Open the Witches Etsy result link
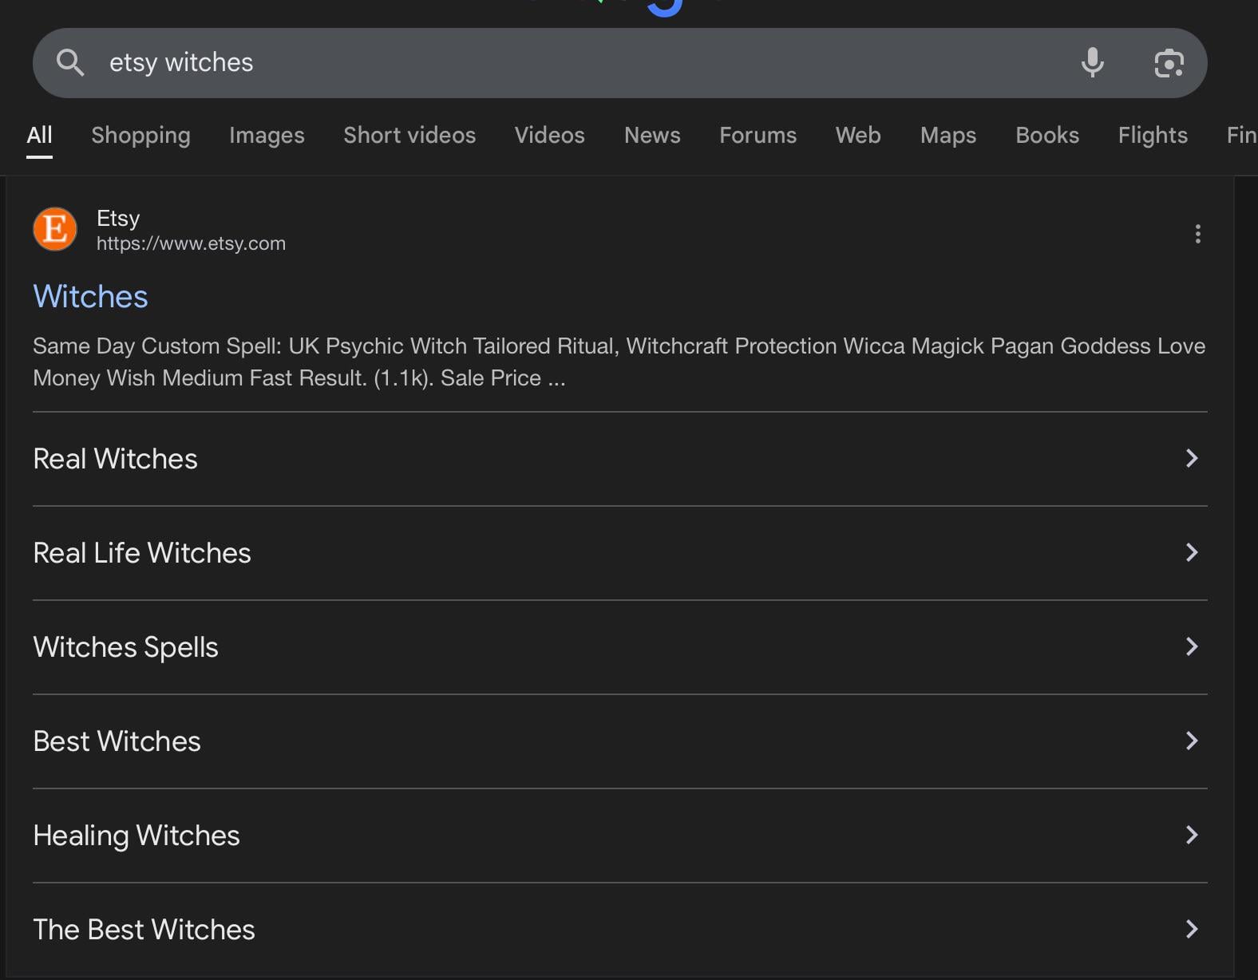The height and width of the screenshot is (980, 1258). pyautogui.click(x=90, y=297)
